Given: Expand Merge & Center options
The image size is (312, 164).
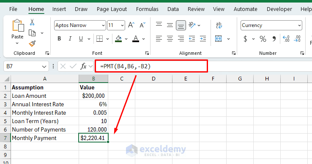Looking at the screenshot, I should 228,39.
